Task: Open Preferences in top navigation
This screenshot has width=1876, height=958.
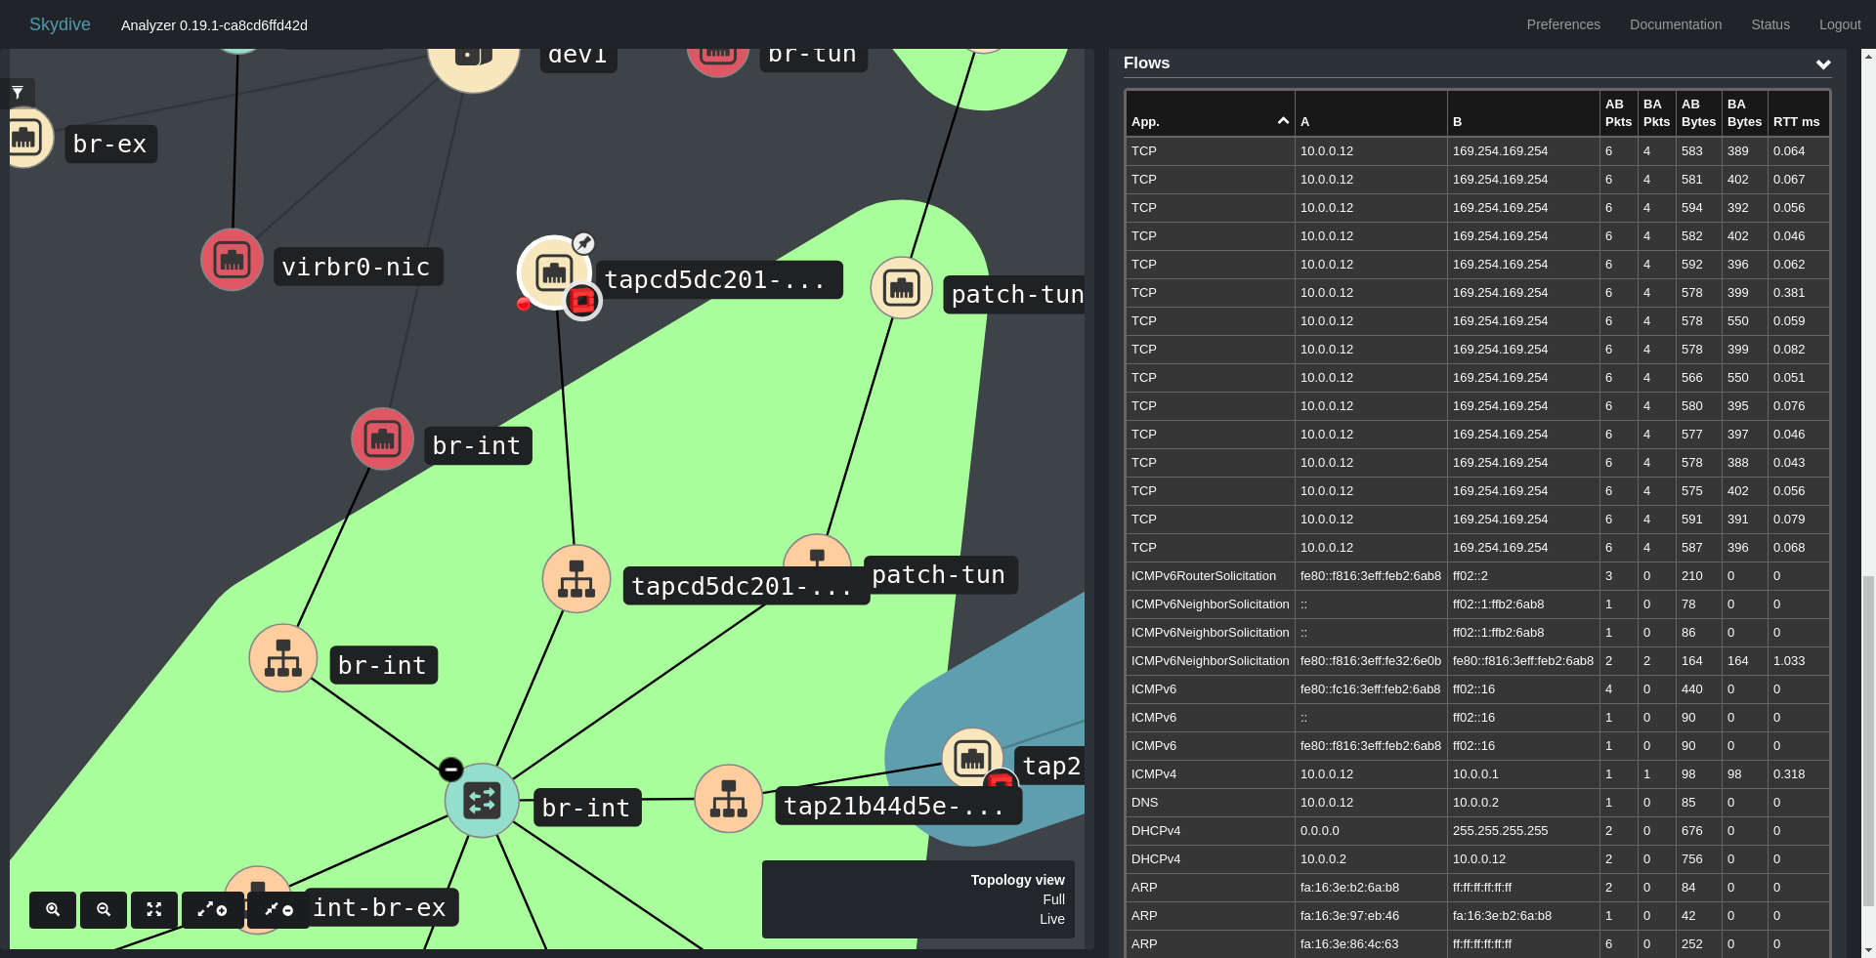Action: (x=1563, y=24)
